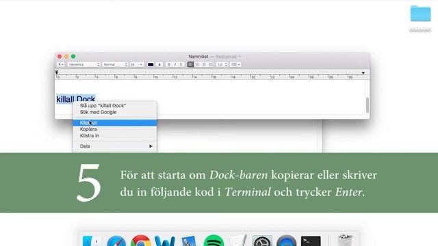Open the desktop folder icon
Viewport: 438px width, 246px height.
click(420, 14)
